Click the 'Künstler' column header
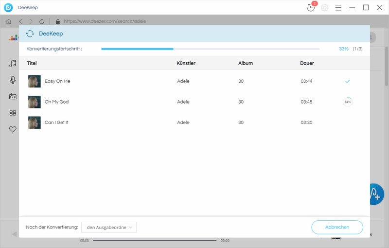 (x=186, y=63)
